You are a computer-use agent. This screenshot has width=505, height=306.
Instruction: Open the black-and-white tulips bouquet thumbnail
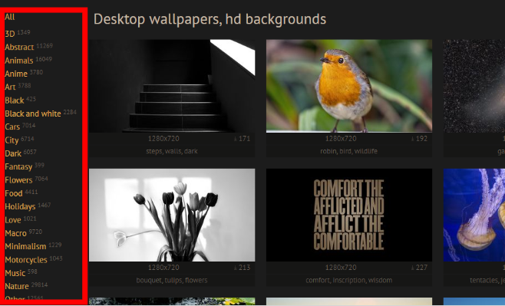pyautogui.click(x=172, y=215)
